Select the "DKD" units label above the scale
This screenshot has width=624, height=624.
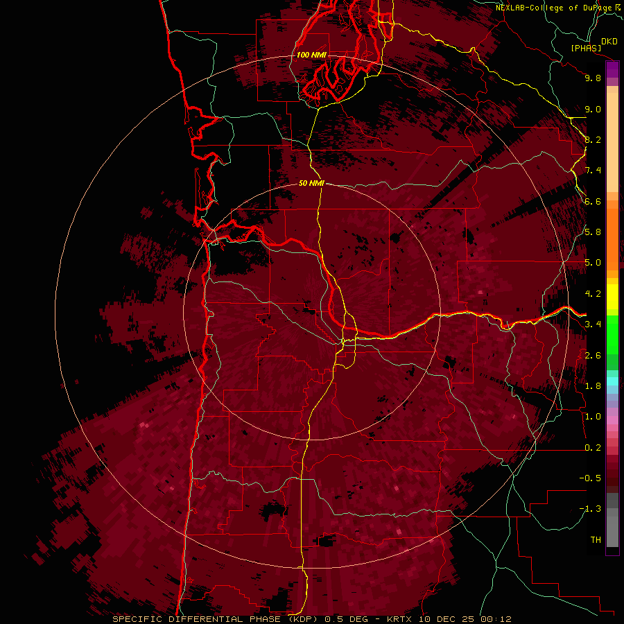point(609,42)
